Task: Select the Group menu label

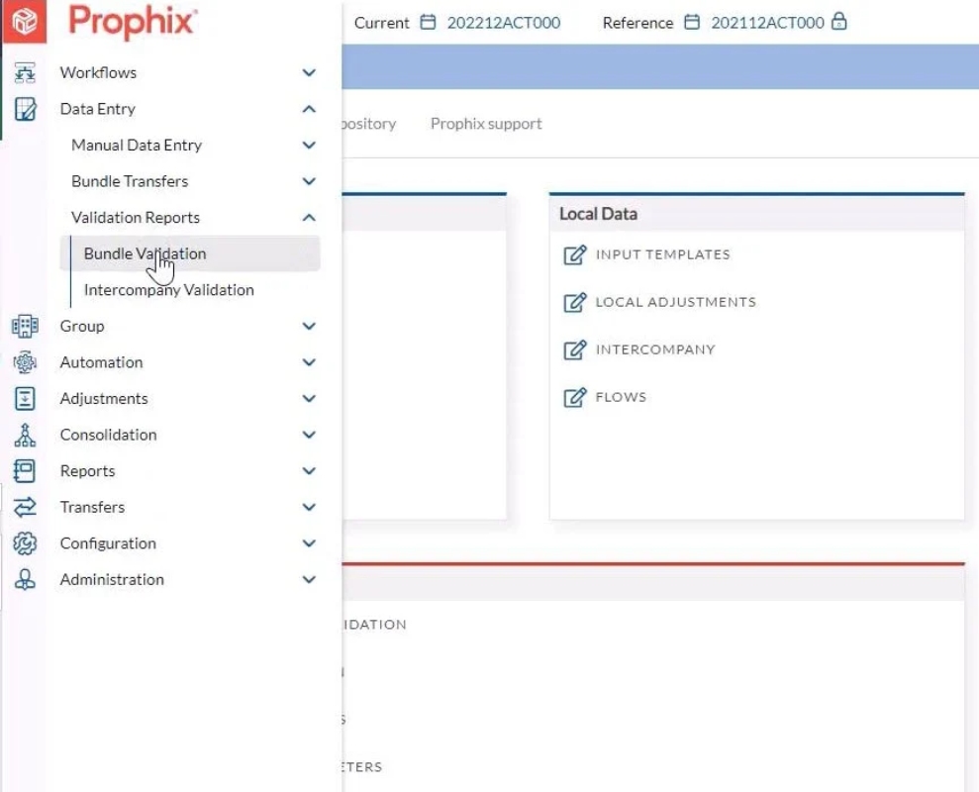Action: tap(82, 326)
